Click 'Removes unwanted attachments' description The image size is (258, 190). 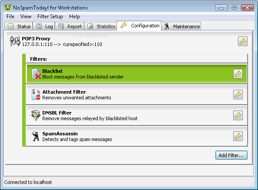point(77,98)
